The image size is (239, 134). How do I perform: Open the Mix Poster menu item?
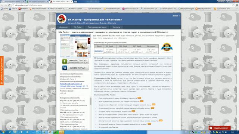click(x=78, y=27)
